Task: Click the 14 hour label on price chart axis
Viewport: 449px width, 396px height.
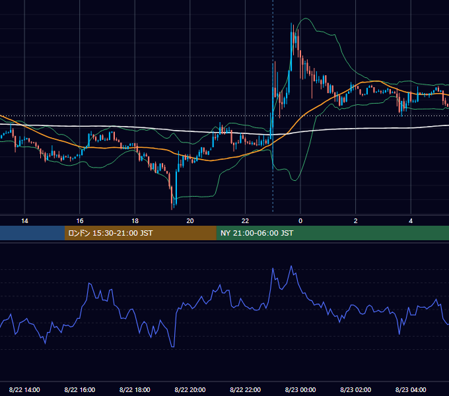Action: click(x=24, y=221)
